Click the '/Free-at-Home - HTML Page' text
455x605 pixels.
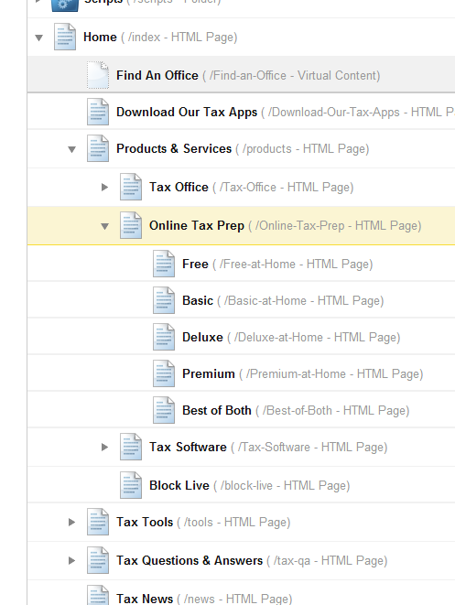[x=293, y=265]
